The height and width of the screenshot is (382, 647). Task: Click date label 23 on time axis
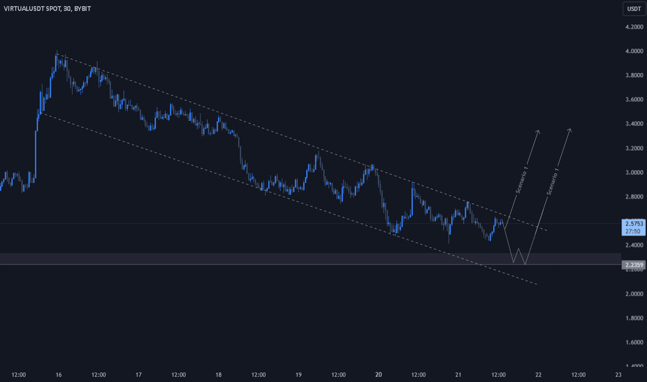pyautogui.click(x=618, y=375)
